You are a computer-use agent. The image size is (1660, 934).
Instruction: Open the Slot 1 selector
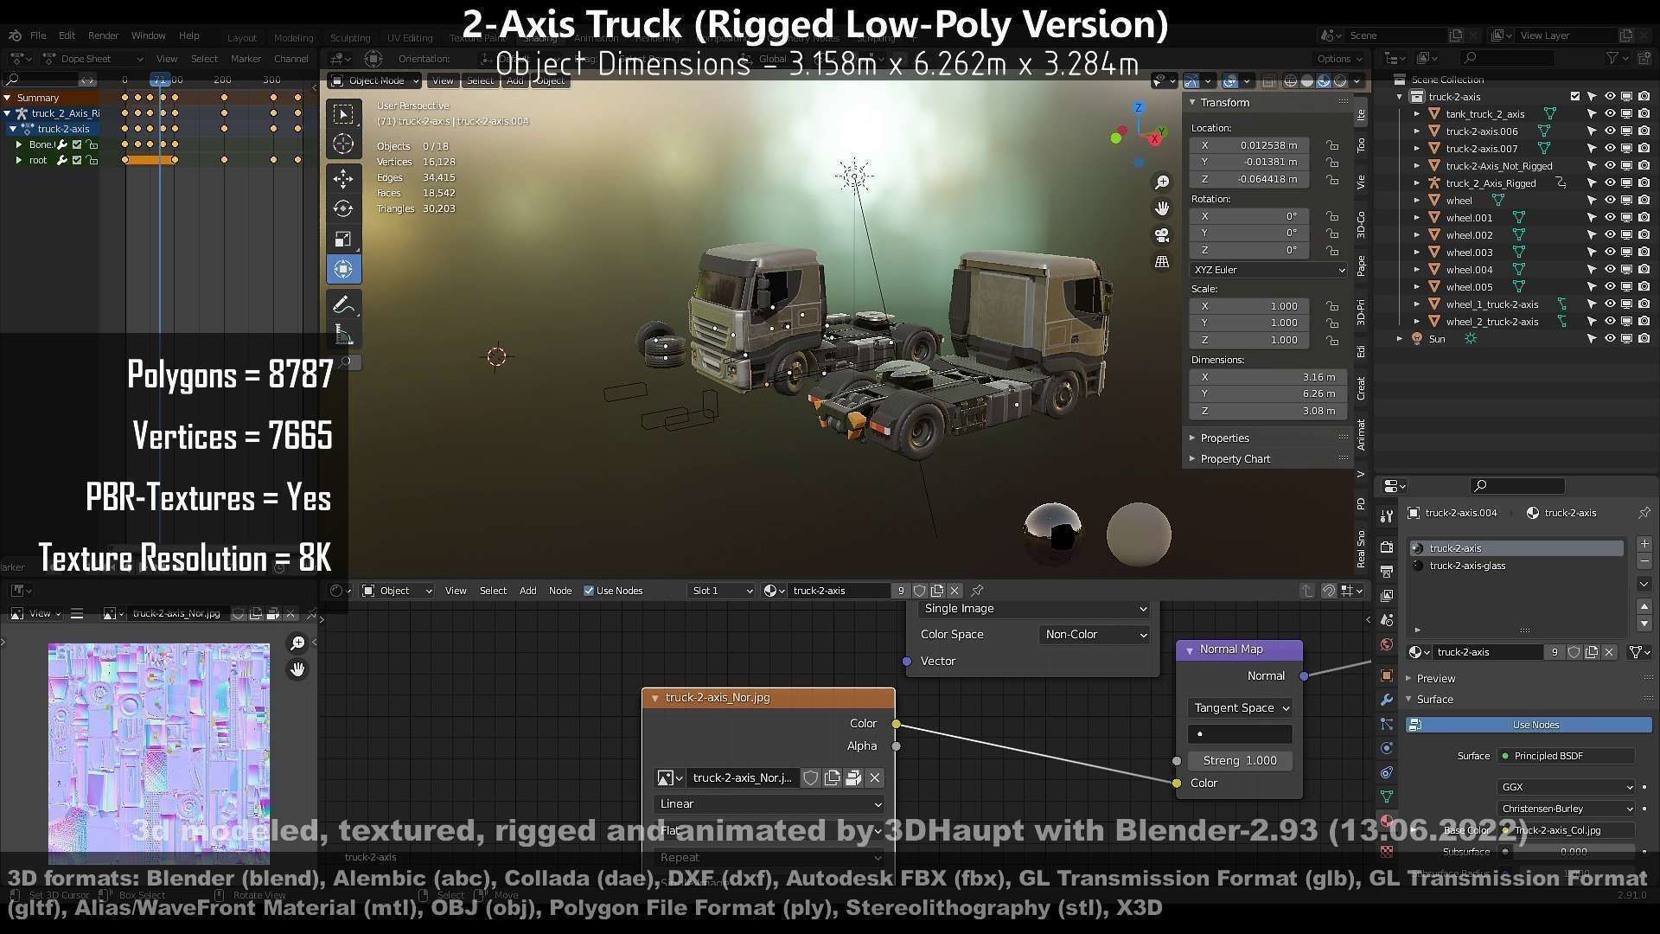pyautogui.click(x=721, y=592)
